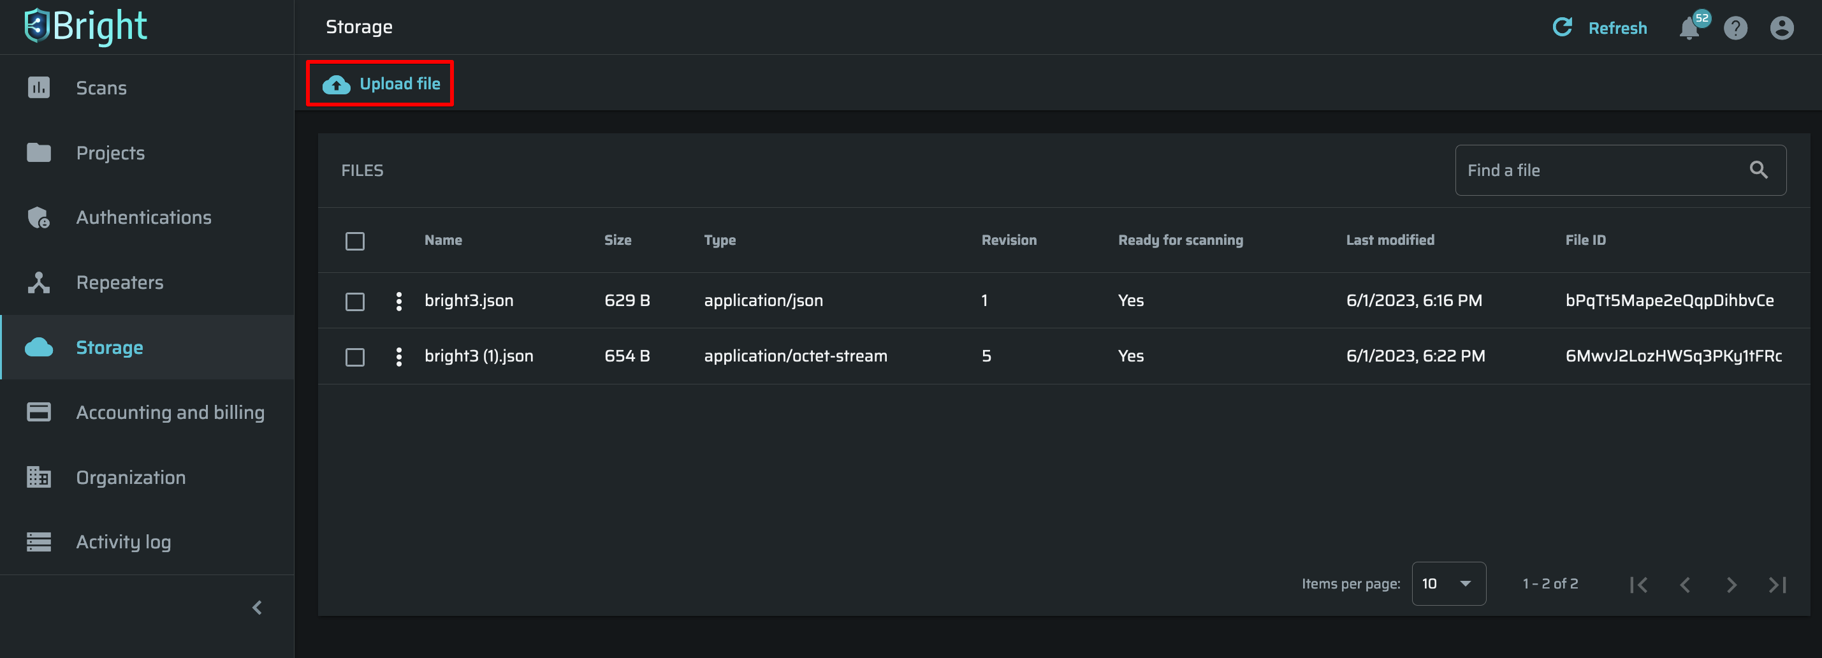
Task: Click the 654 B size value
Action: (627, 356)
